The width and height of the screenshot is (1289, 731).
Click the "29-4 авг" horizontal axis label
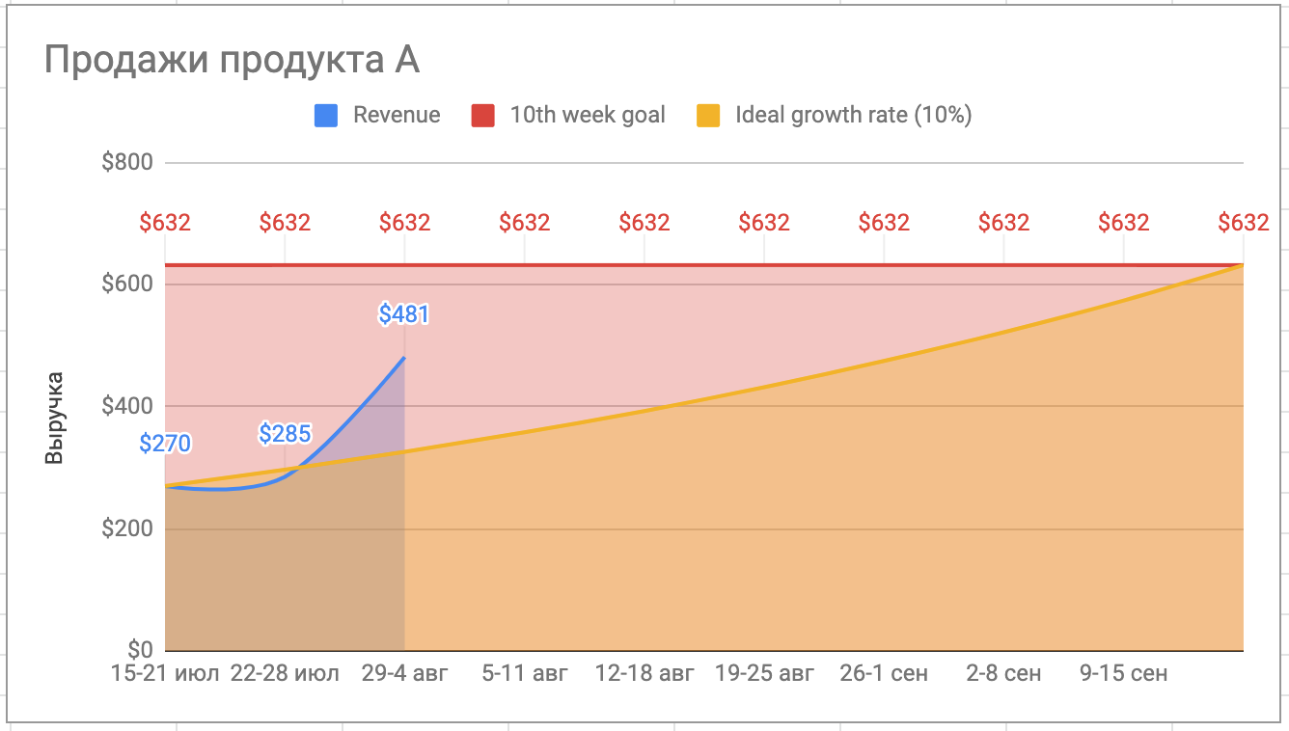click(x=404, y=673)
